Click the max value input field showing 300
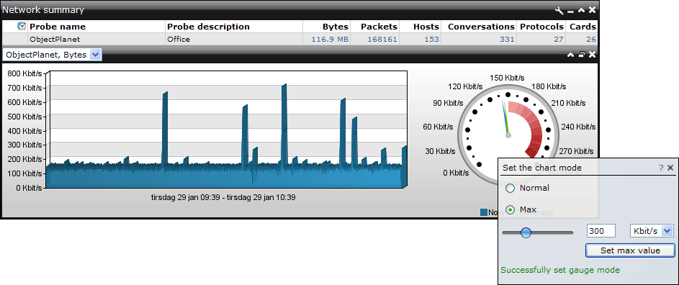679x285 pixels. pos(601,231)
